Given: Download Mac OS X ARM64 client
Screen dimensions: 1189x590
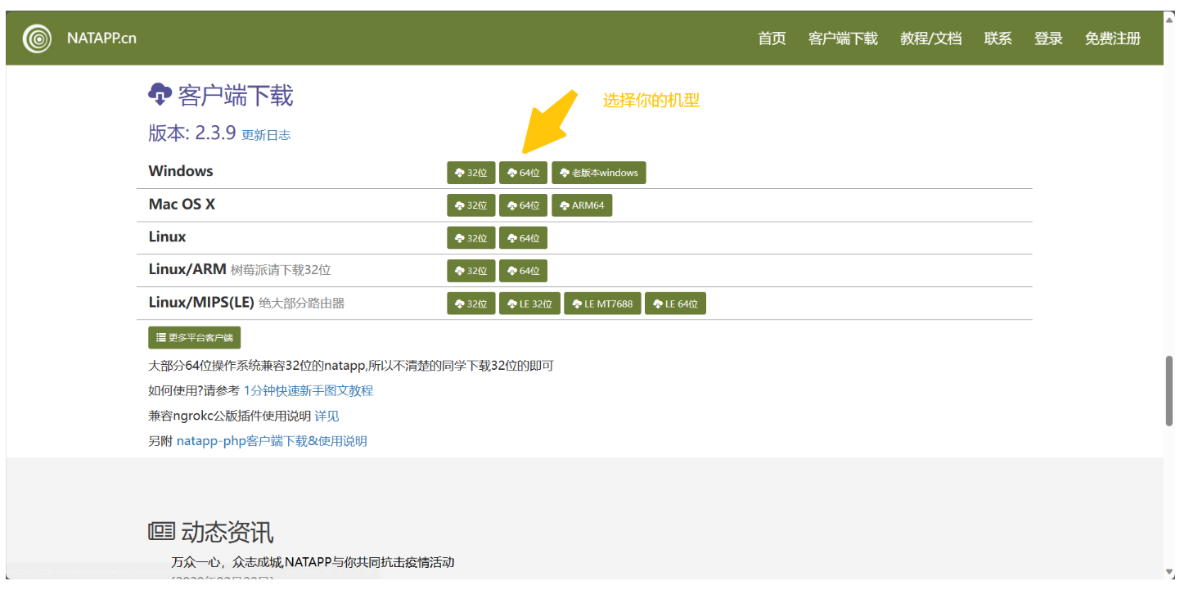Looking at the screenshot, I should (x=582, y=205).
